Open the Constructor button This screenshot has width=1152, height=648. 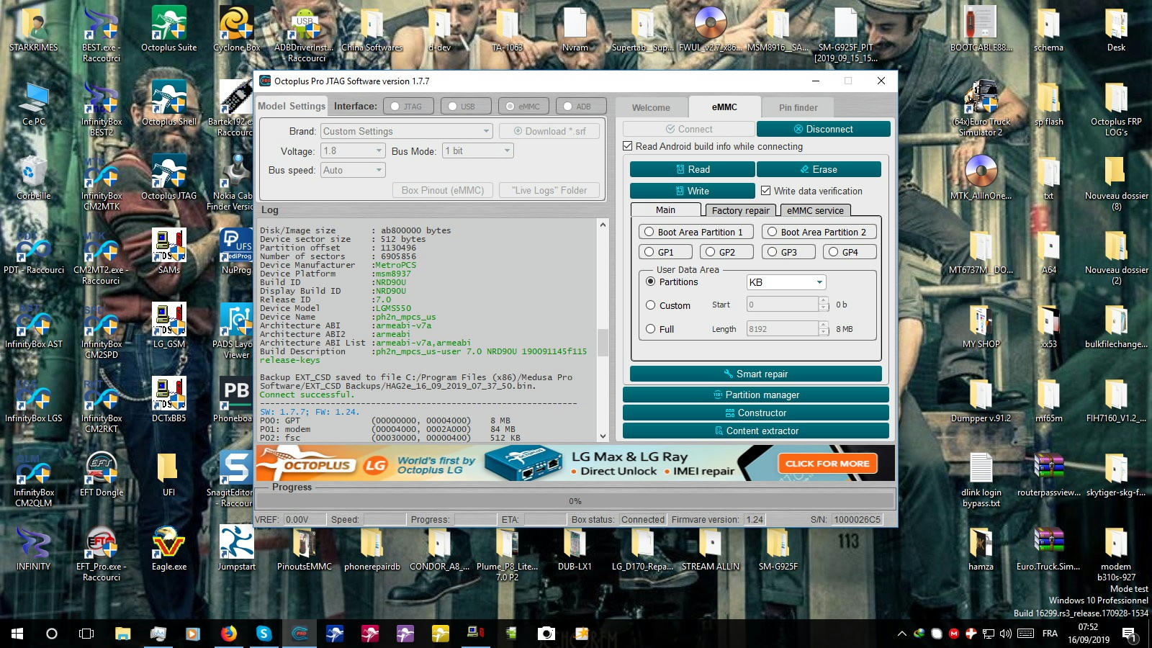pyautogui.click(x=756, y=413)
